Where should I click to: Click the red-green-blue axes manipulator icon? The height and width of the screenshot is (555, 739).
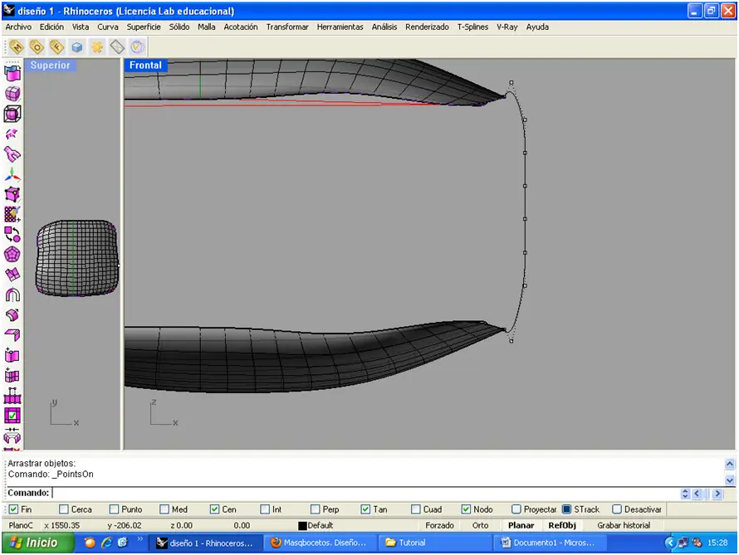(12, 174)
